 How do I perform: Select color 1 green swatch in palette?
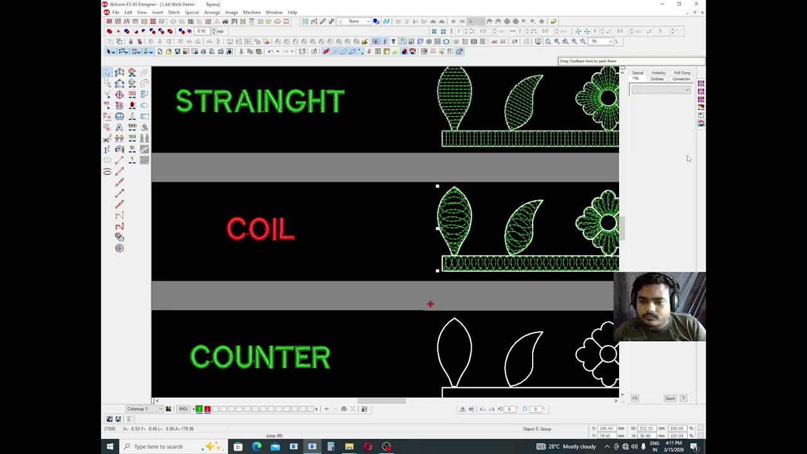pos(199,409)
